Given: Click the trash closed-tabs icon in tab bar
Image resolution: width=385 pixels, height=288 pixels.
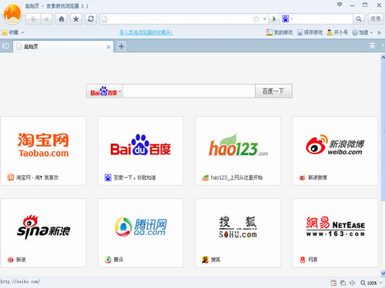Looking at the screenshot, I should (372, 46).
